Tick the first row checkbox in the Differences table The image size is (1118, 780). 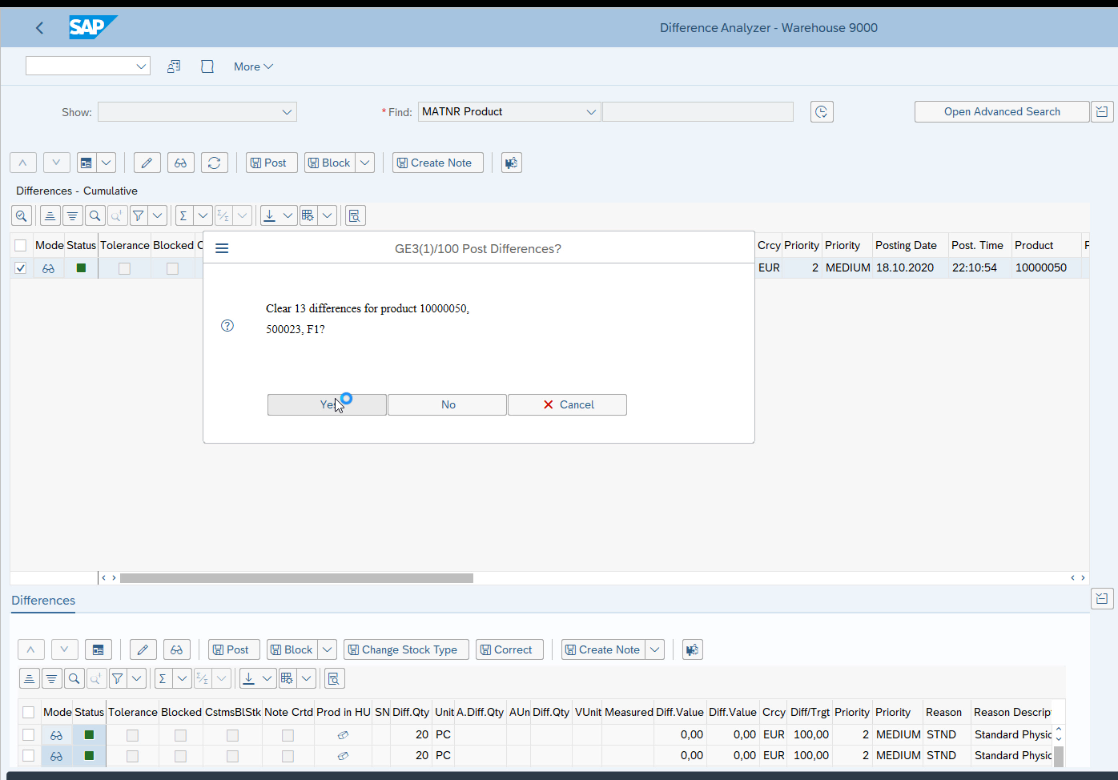29,735
